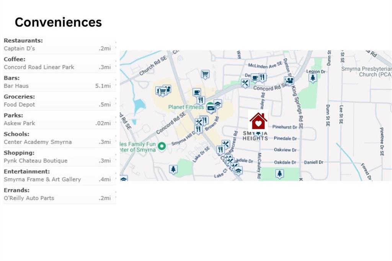Click the Legion Dr street label

pos(316,72)
